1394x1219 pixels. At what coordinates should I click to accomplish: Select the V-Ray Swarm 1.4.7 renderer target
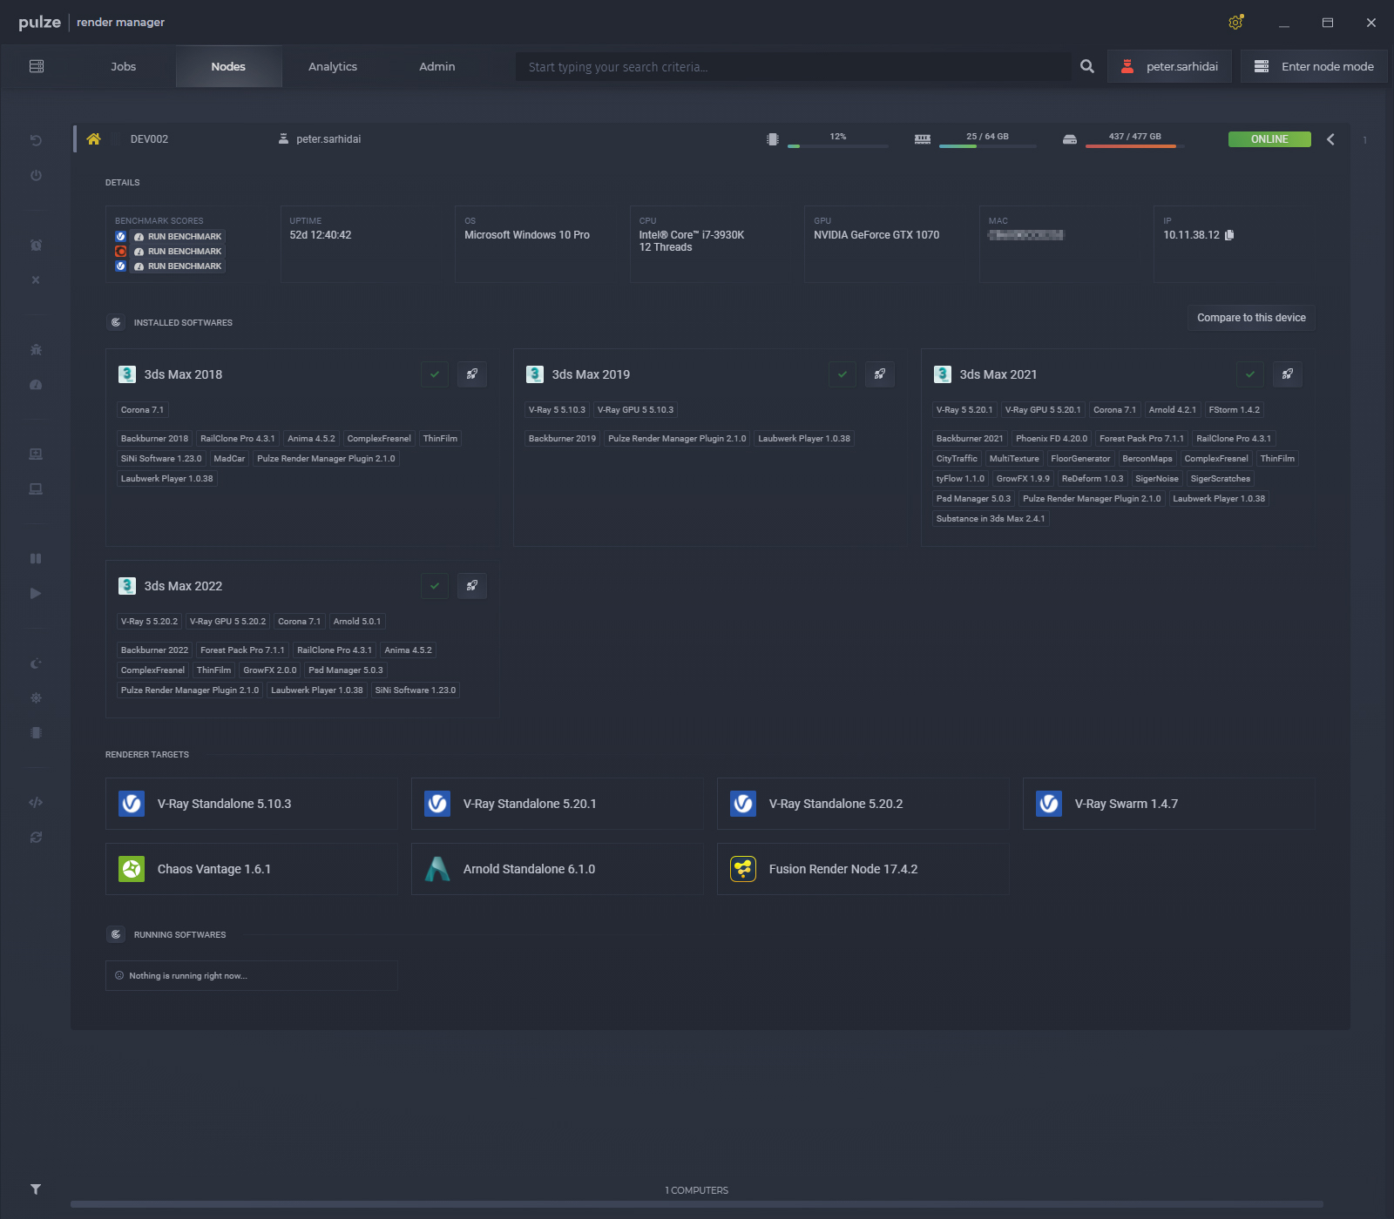pos(1169,804)
